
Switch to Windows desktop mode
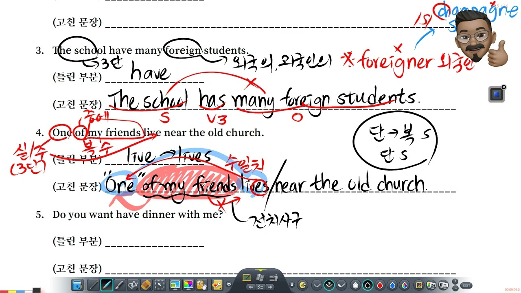coord(260,278)
